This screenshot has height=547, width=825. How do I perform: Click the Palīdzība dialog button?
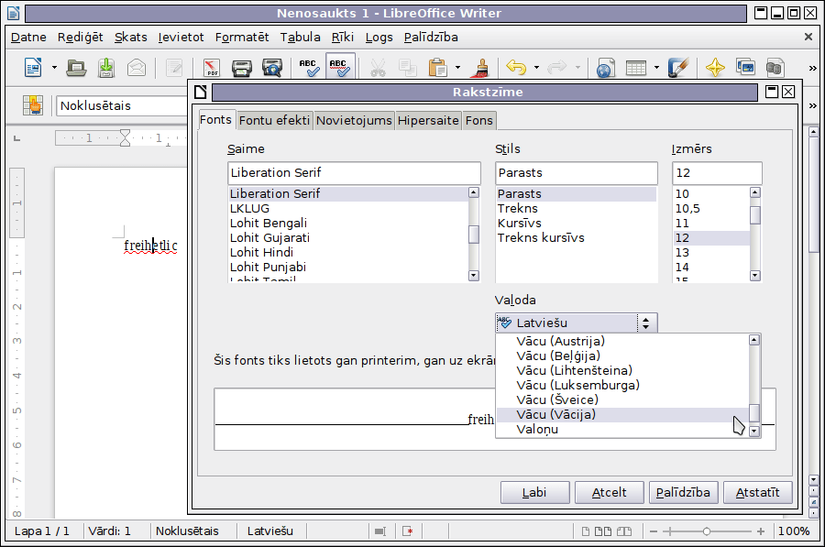(x=683, y=492)
